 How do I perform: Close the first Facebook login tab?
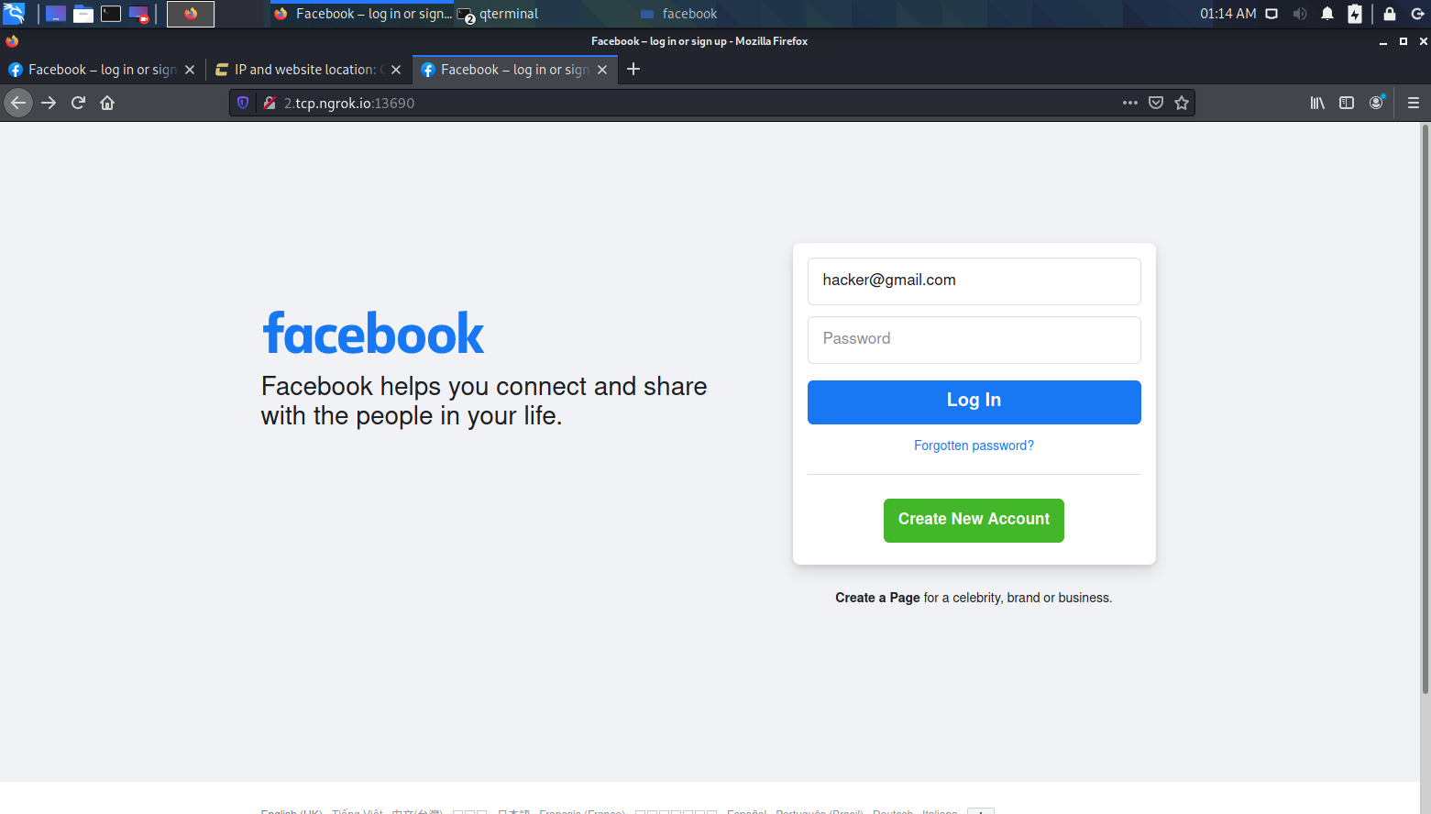(190, 70)
